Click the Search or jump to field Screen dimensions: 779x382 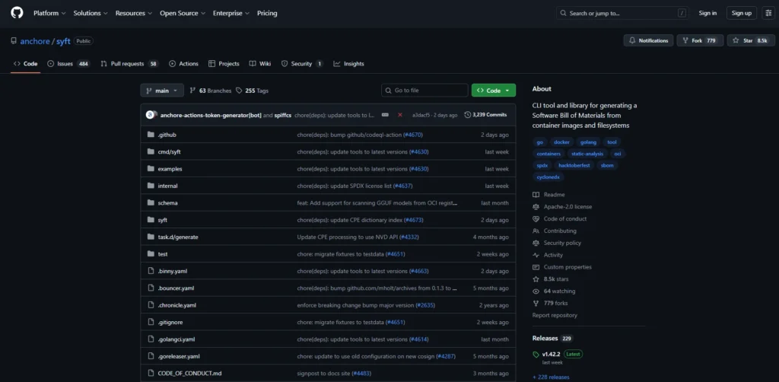623,14
